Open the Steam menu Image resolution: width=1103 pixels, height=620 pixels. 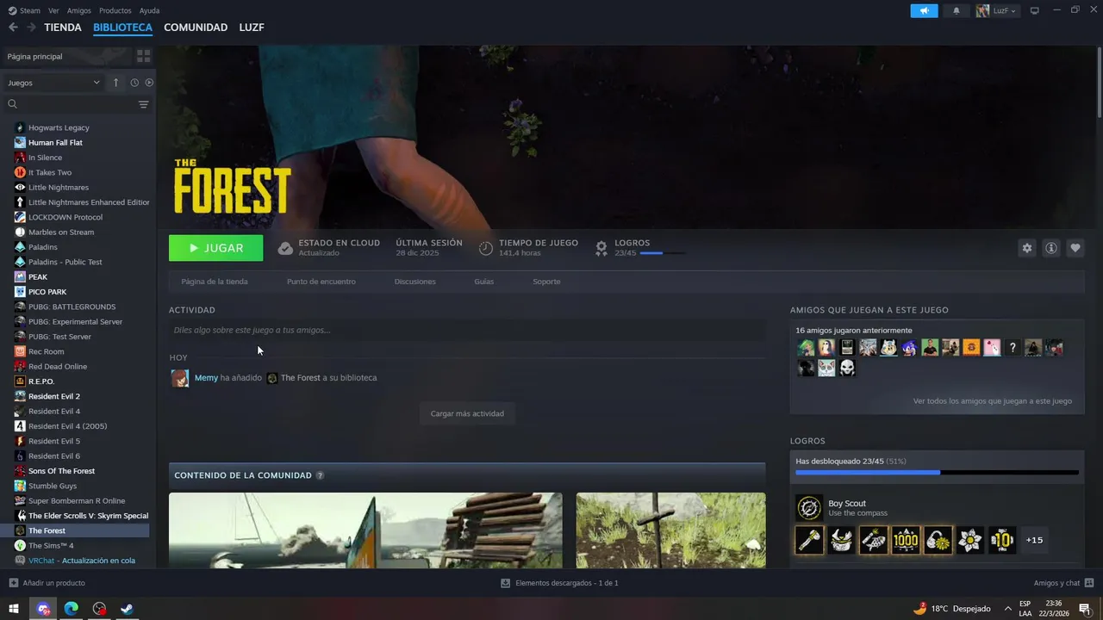click(x=25, y=10)
